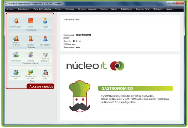The image size is (188, 128).
Task: Click the Compras y Stock group label
Action: 30,63
